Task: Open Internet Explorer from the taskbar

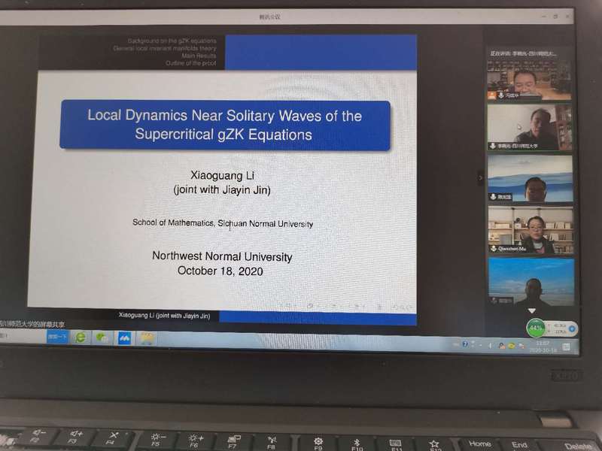Action: (81, 338)
